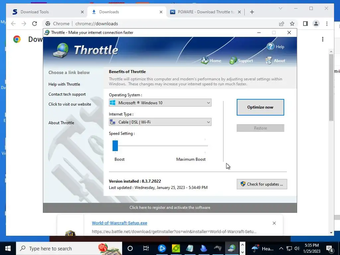340x255 pixels.
Task: Switch to the PGWARE Download Throttle tab
Action: [x=205, y=12]
